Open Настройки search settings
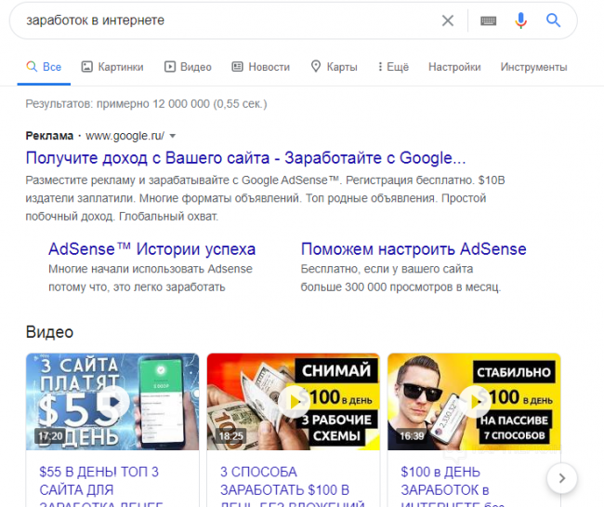Image resolution: width=604 pixels, height=507 pixels. pyautogui.click(x=454, y=67)
